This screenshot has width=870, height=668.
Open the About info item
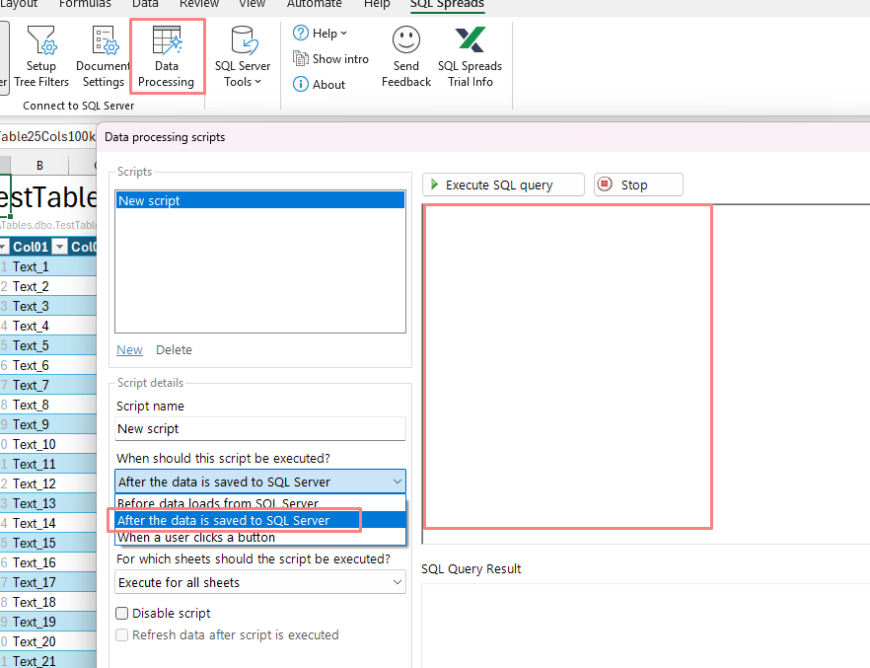pyautogui.click(x=319, y=84)
